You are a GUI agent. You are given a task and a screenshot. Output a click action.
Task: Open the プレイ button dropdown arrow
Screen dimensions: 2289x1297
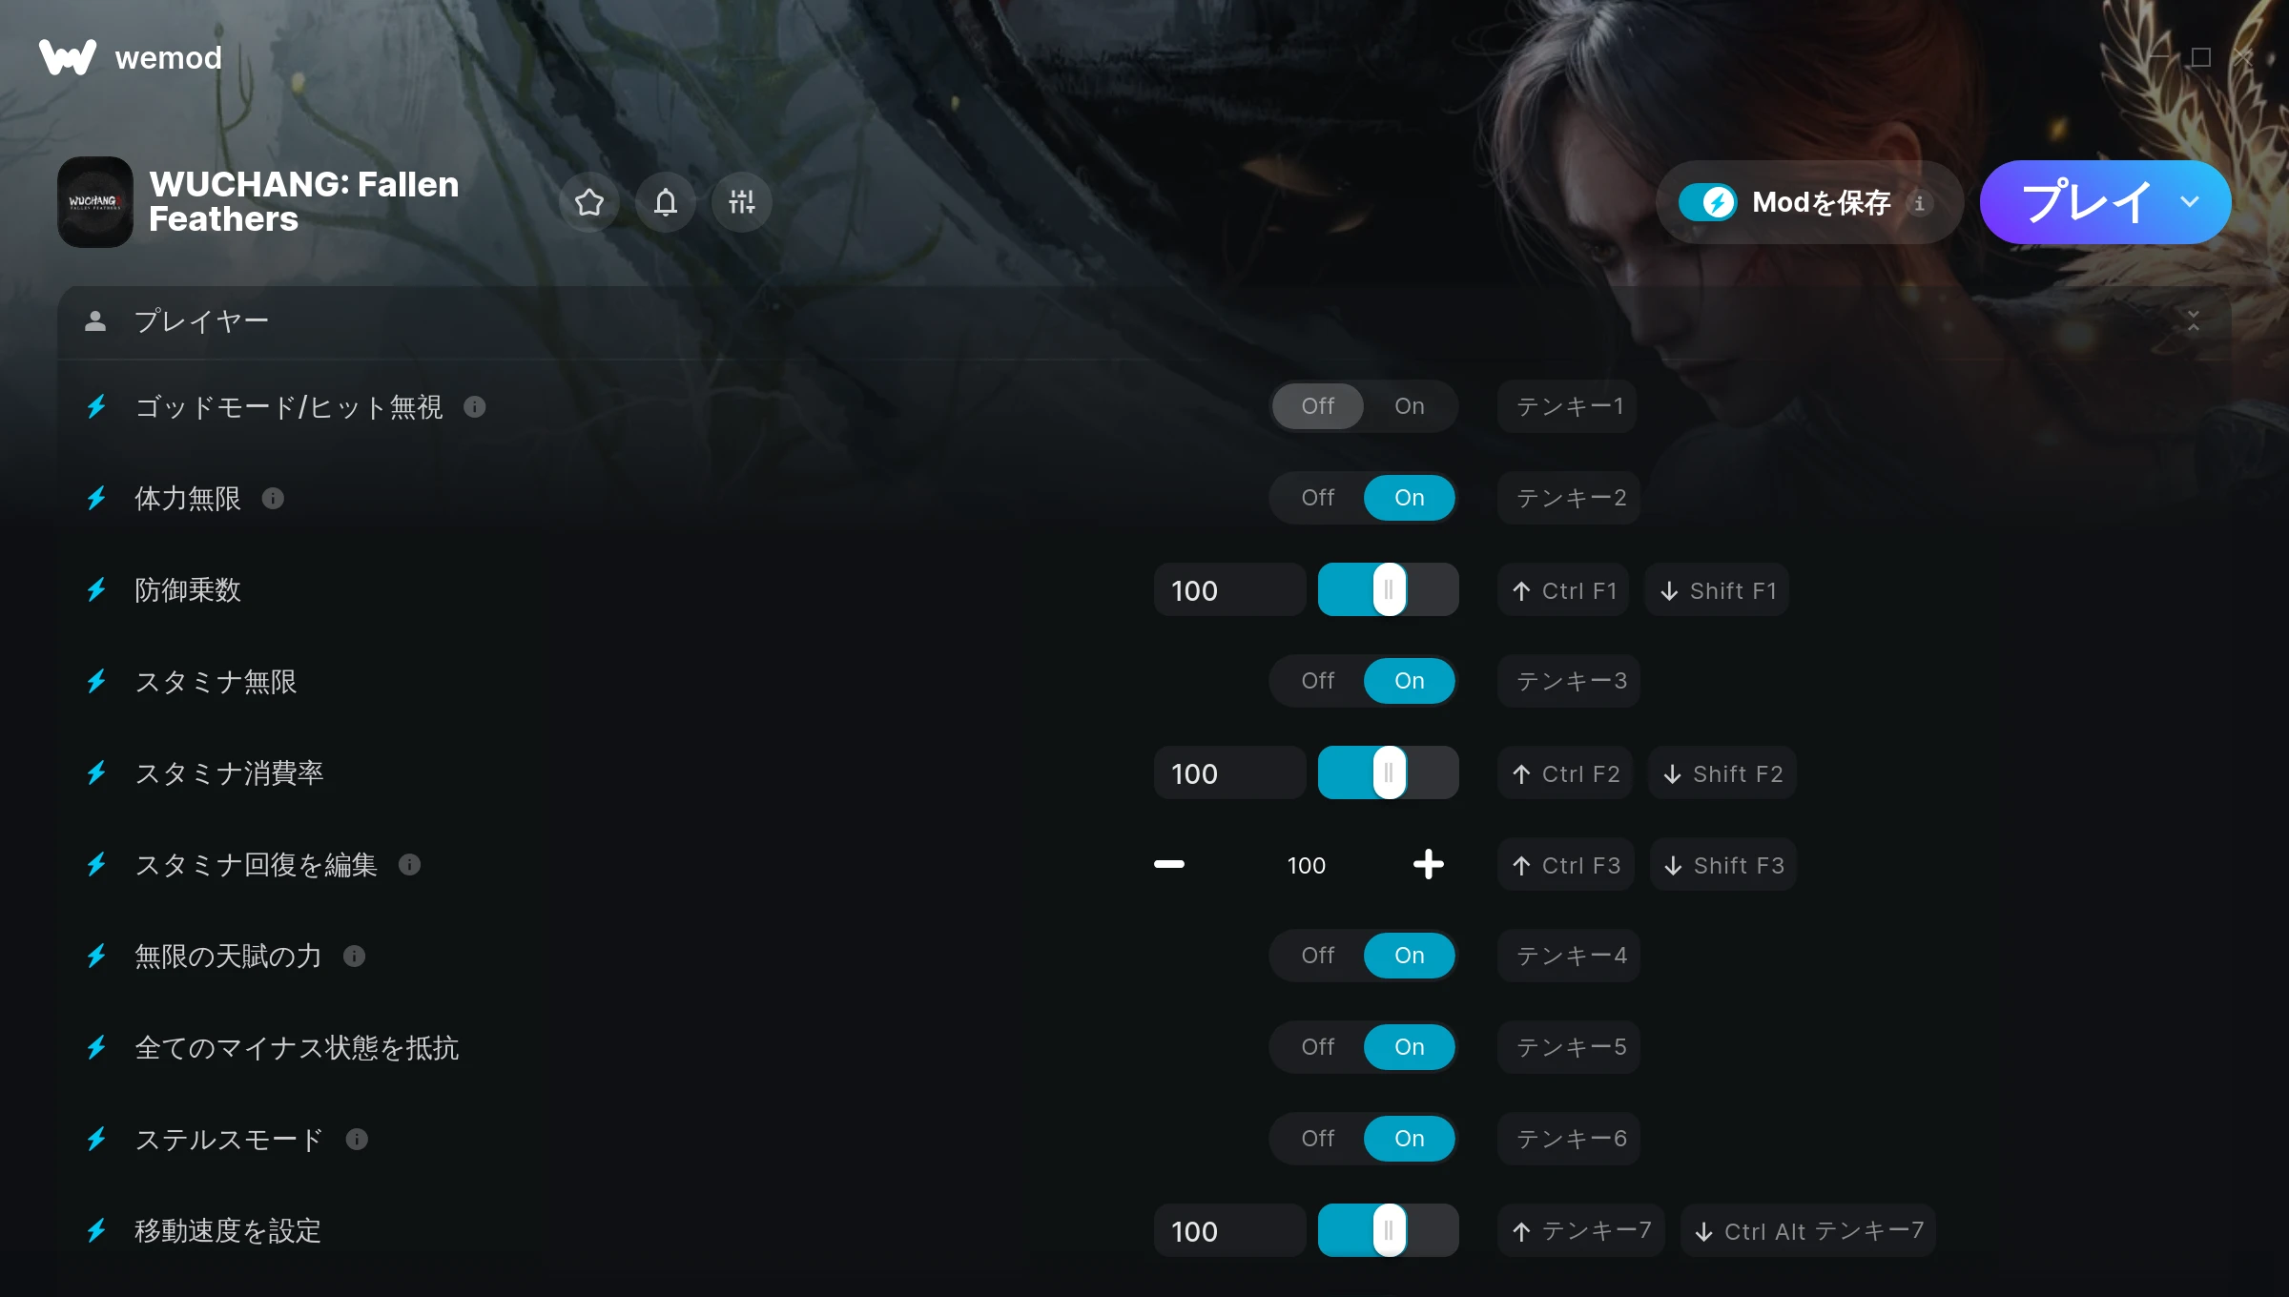coord(2190,202)
